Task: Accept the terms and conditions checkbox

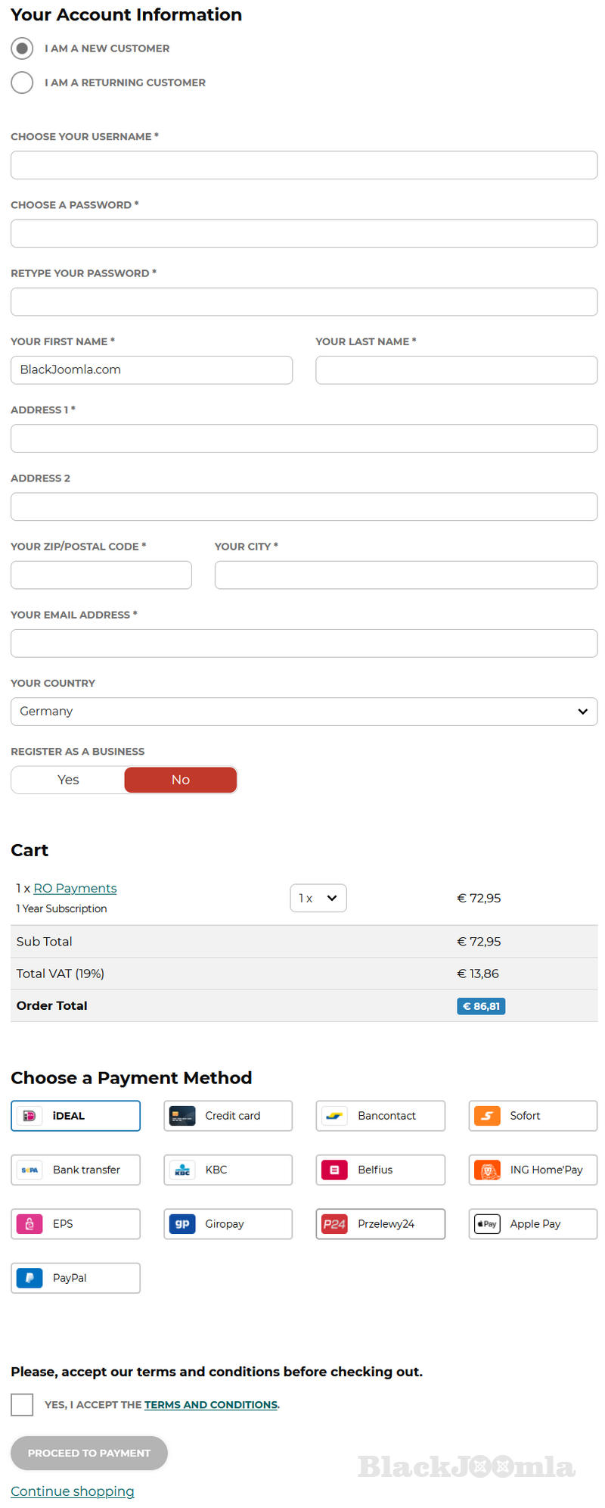Action: coord(22,1404)
